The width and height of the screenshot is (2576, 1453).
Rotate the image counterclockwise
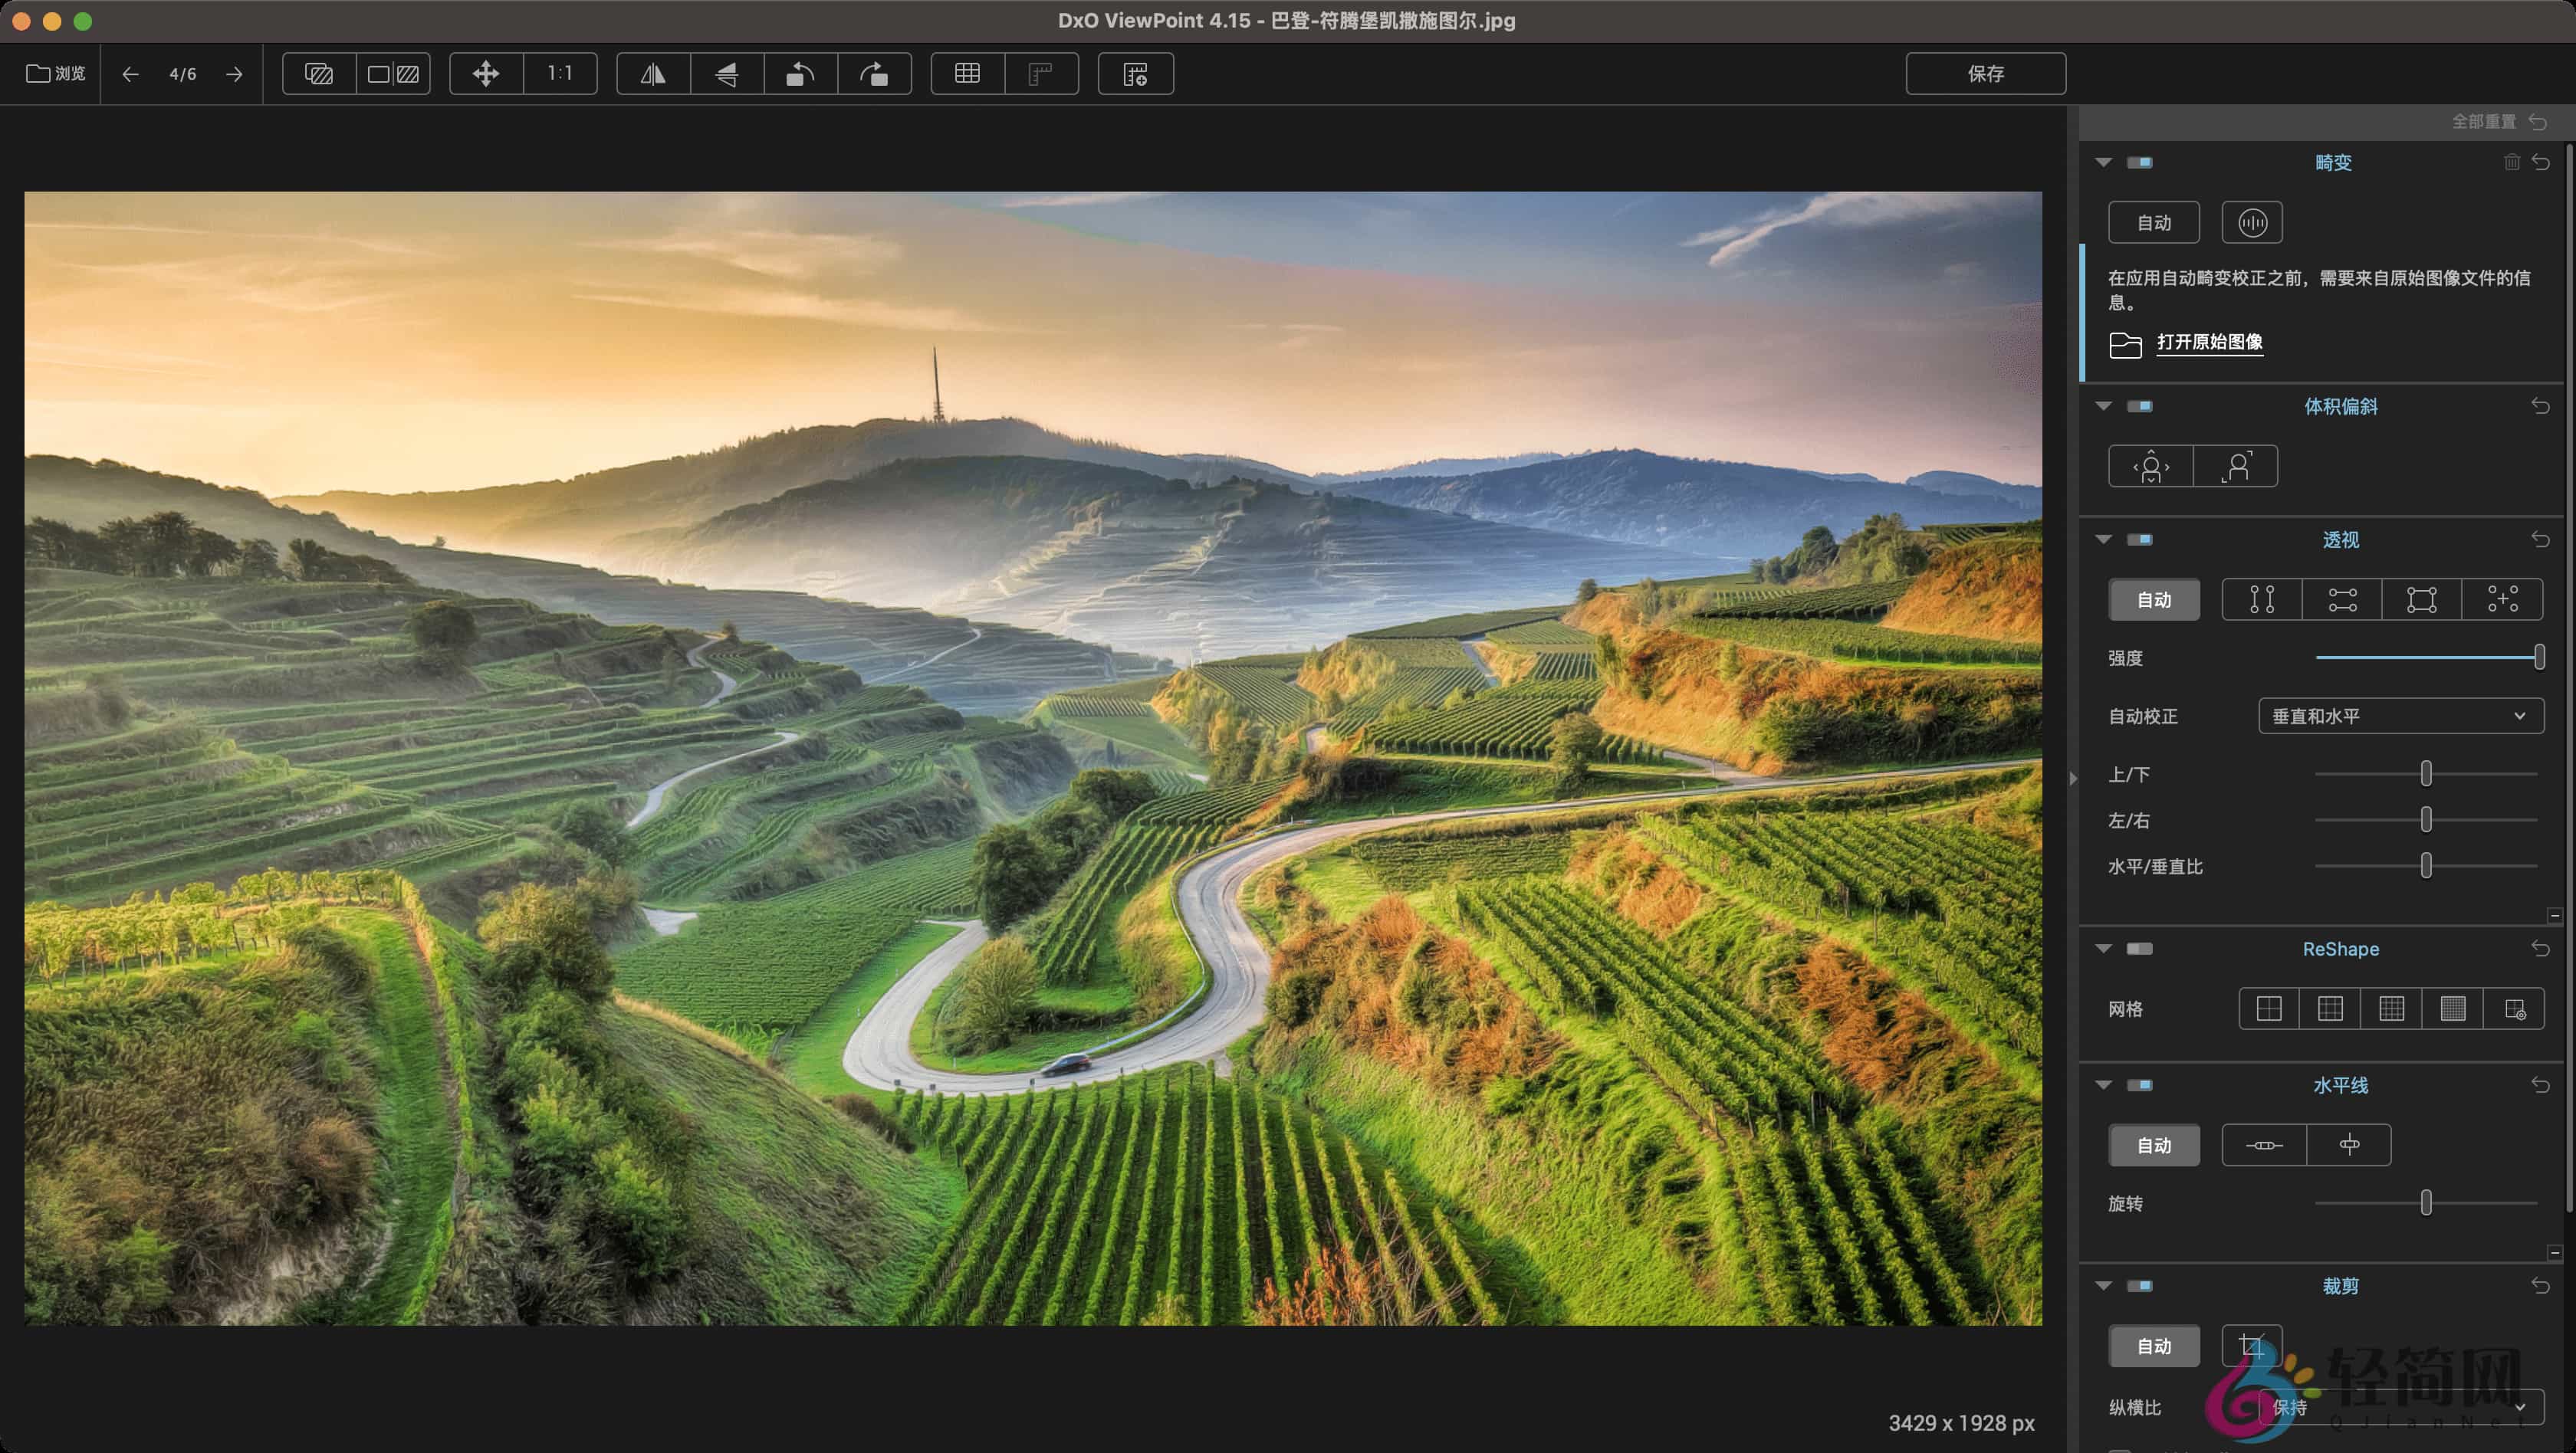pos(800,73)
